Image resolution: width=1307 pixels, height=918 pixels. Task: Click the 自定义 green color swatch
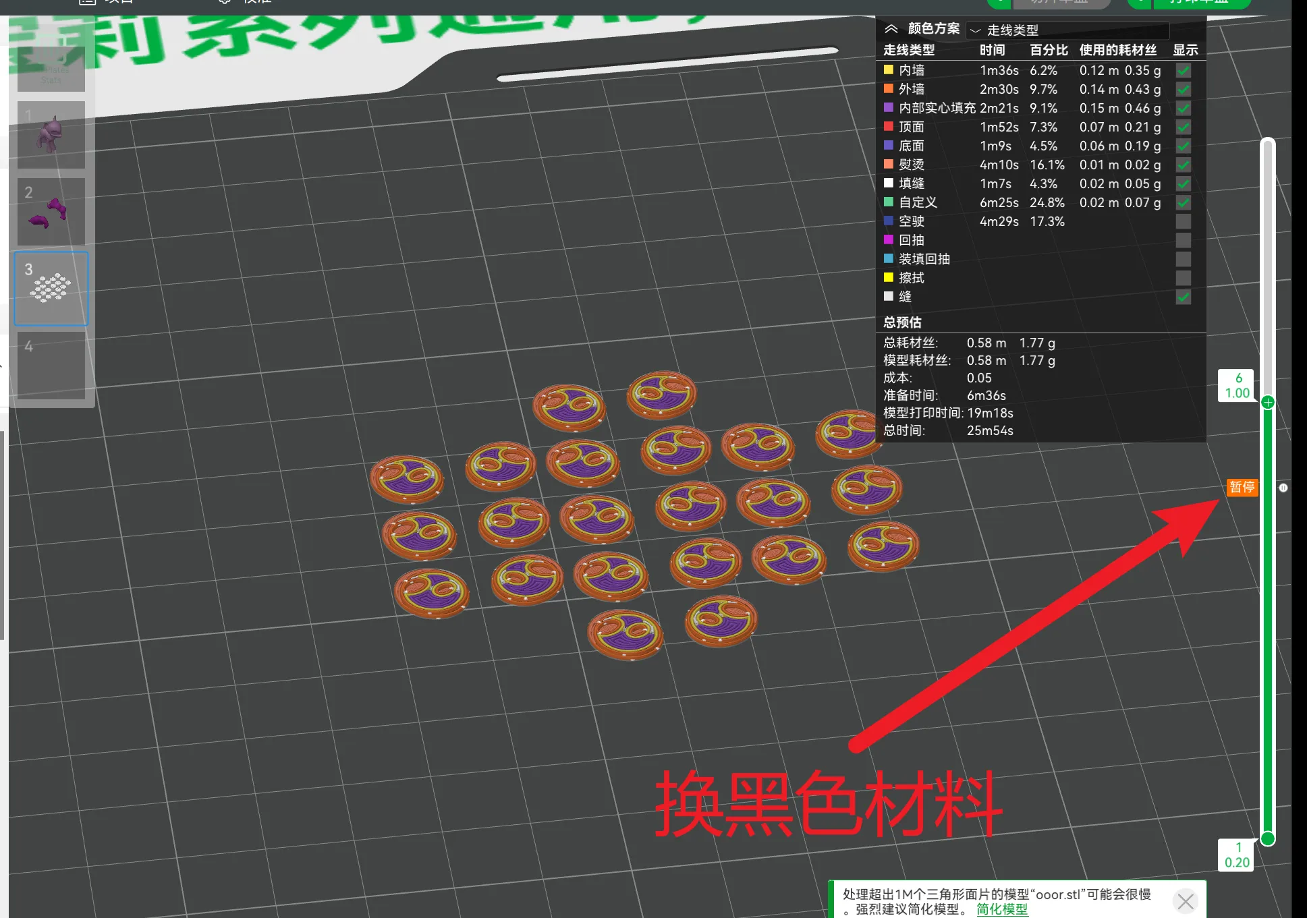tap(889, 202)
